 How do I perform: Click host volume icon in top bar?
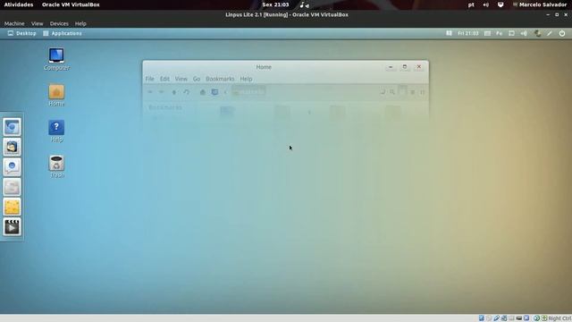pos(486,4)
